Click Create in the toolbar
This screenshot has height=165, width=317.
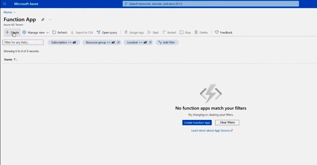point(12,32)
